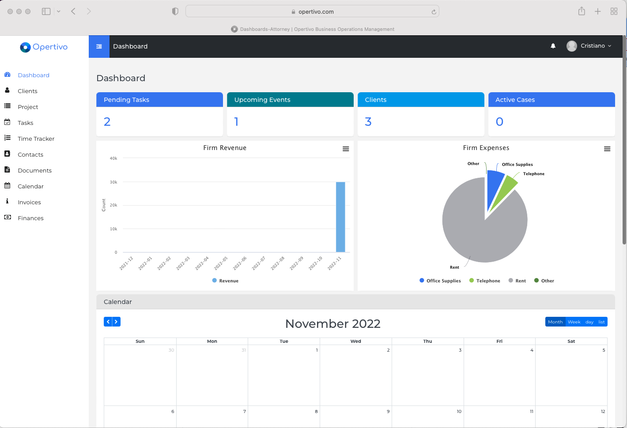
Task: Go to next month in calendar
Action: click(117, 322)
